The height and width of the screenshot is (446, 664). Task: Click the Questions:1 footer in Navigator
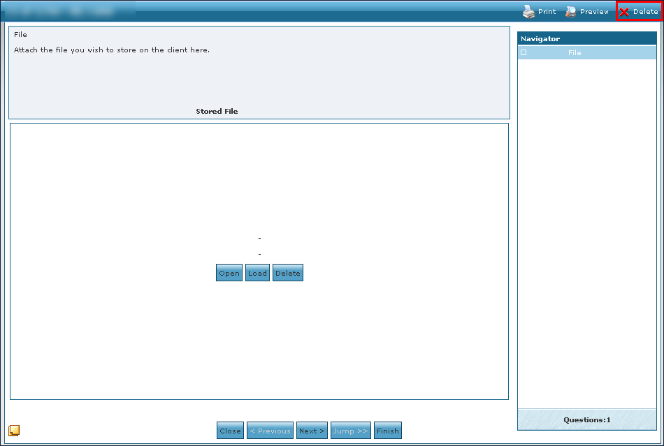point(586,420)
